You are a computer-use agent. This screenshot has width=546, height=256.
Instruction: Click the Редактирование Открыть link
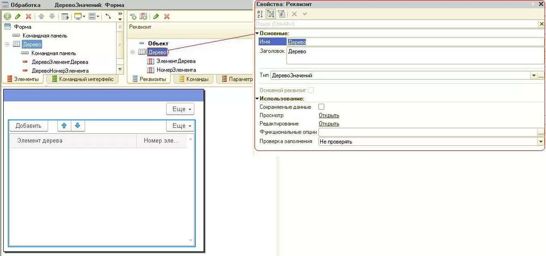[x=329, y=124]
